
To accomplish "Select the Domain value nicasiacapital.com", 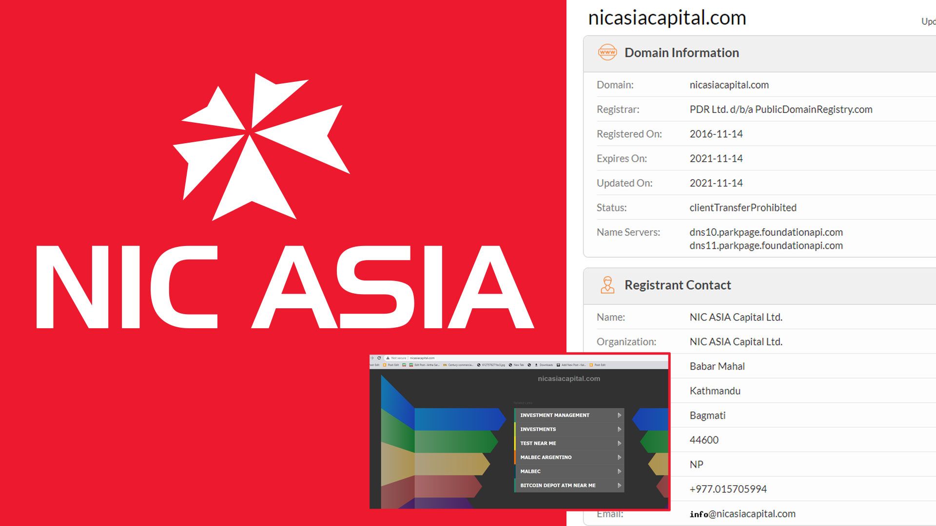I will tap(729, 85).
